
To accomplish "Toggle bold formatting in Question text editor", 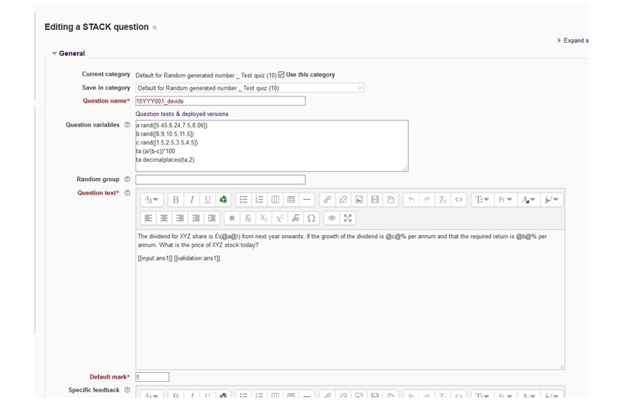I will click(x=176, y=200).
